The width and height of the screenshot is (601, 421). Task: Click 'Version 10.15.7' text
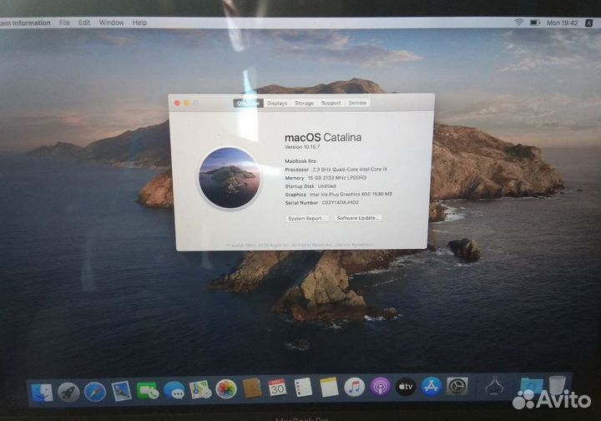(x=302, y=147)
